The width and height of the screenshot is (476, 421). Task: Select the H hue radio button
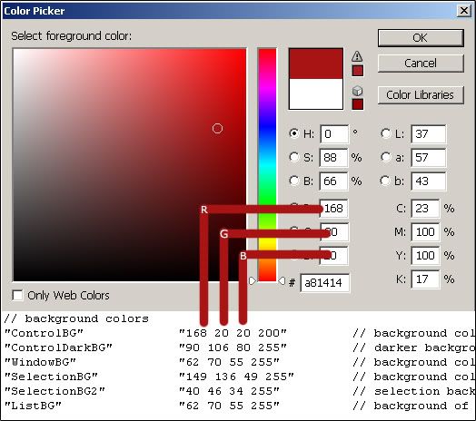click(293, 133)
